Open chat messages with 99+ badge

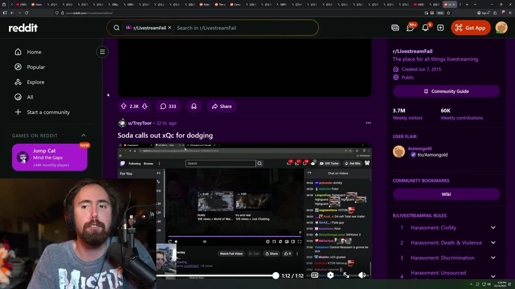410,28
